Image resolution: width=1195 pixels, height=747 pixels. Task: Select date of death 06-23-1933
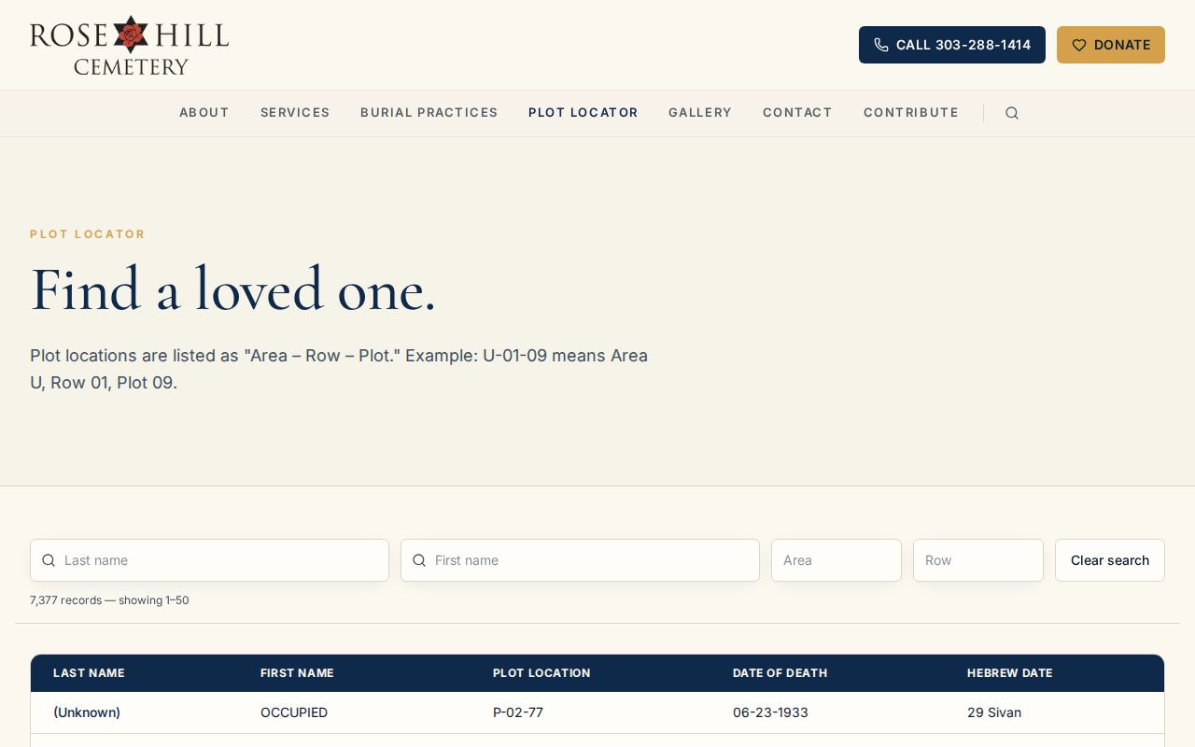click(770, 712)
